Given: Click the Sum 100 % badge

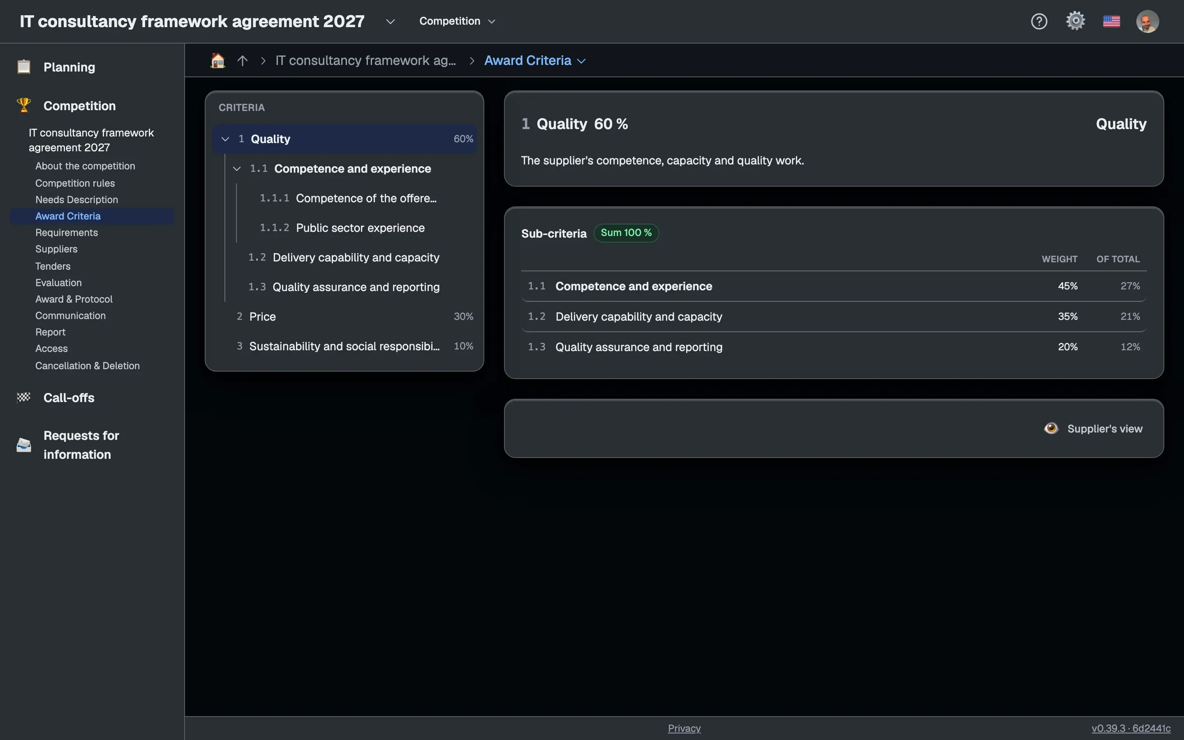Looking at the screenshot, I should (626, 233).
